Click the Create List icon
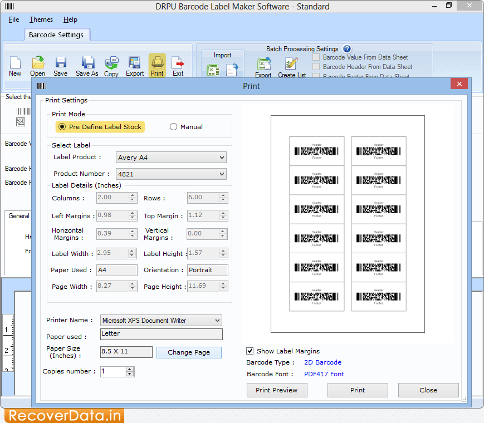Screen dimensions: 484x423 click(x=292, y=67)
